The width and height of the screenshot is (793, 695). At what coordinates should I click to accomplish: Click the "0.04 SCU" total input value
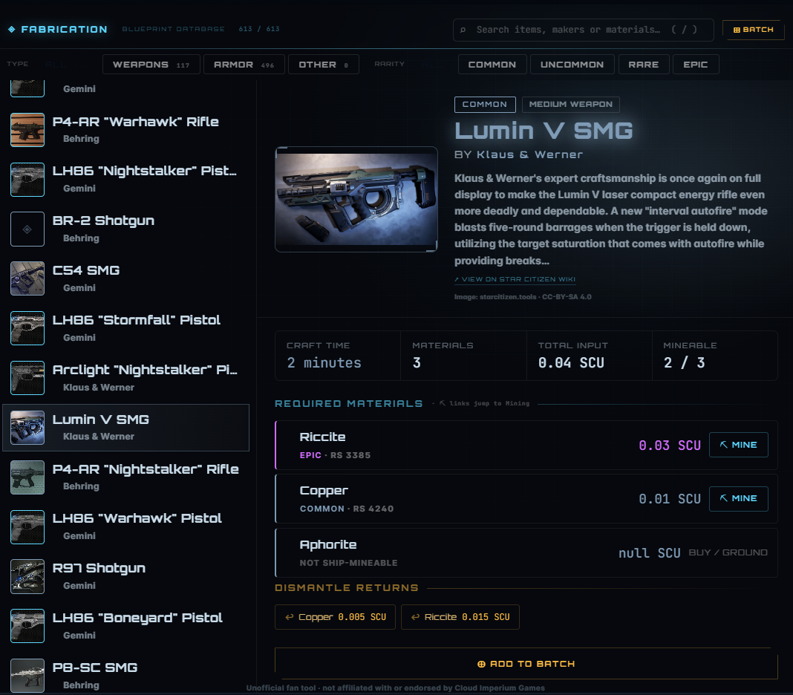(x=571, y=362)
